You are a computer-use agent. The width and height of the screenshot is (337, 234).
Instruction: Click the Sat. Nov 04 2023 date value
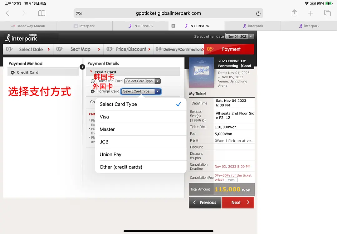pos(231,103)
